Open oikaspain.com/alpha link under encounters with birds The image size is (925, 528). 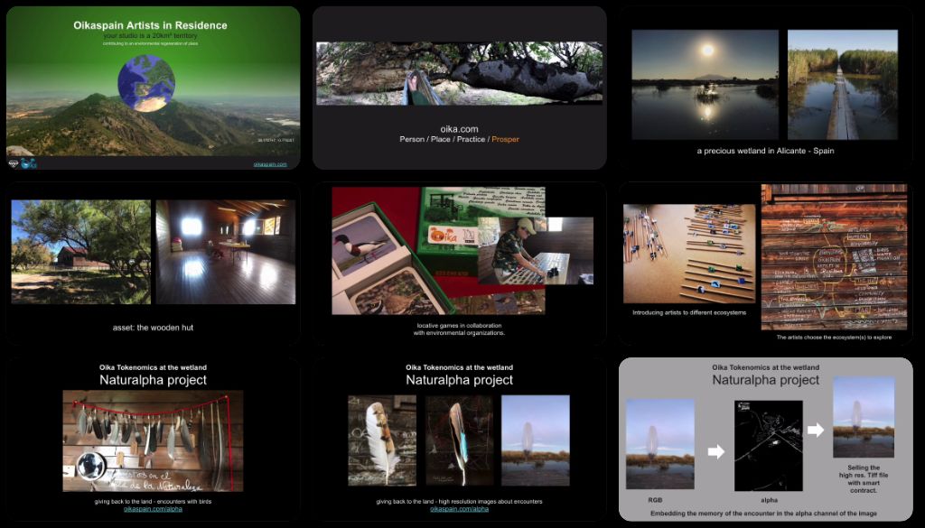153,508
